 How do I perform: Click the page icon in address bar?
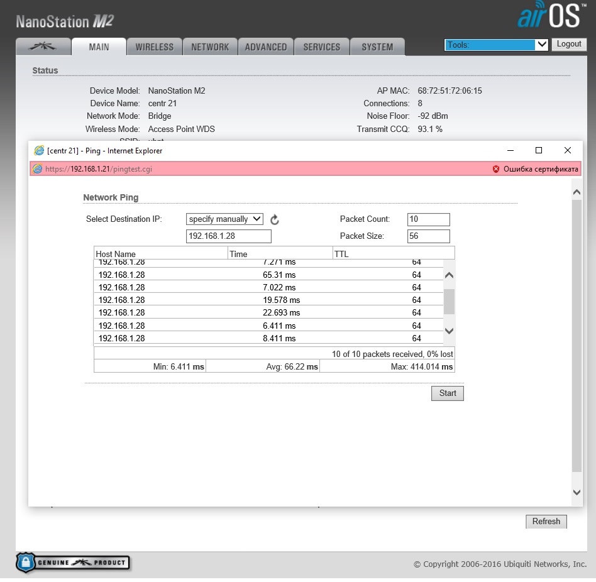[37, 168]
